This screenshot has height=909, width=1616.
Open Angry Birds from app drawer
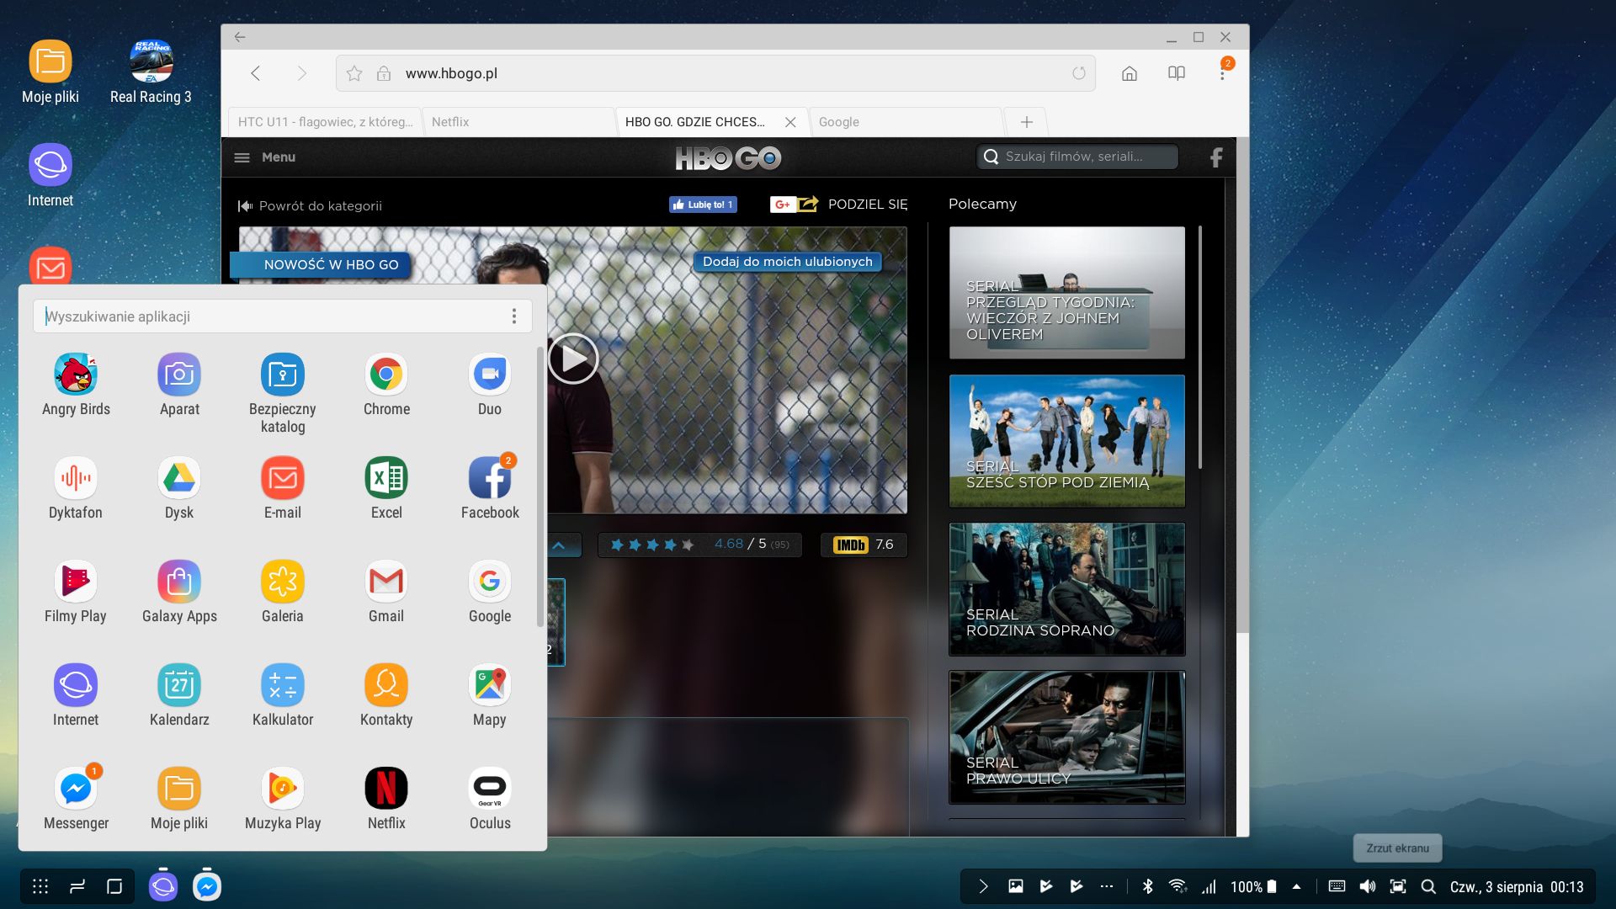coord(76,385)
